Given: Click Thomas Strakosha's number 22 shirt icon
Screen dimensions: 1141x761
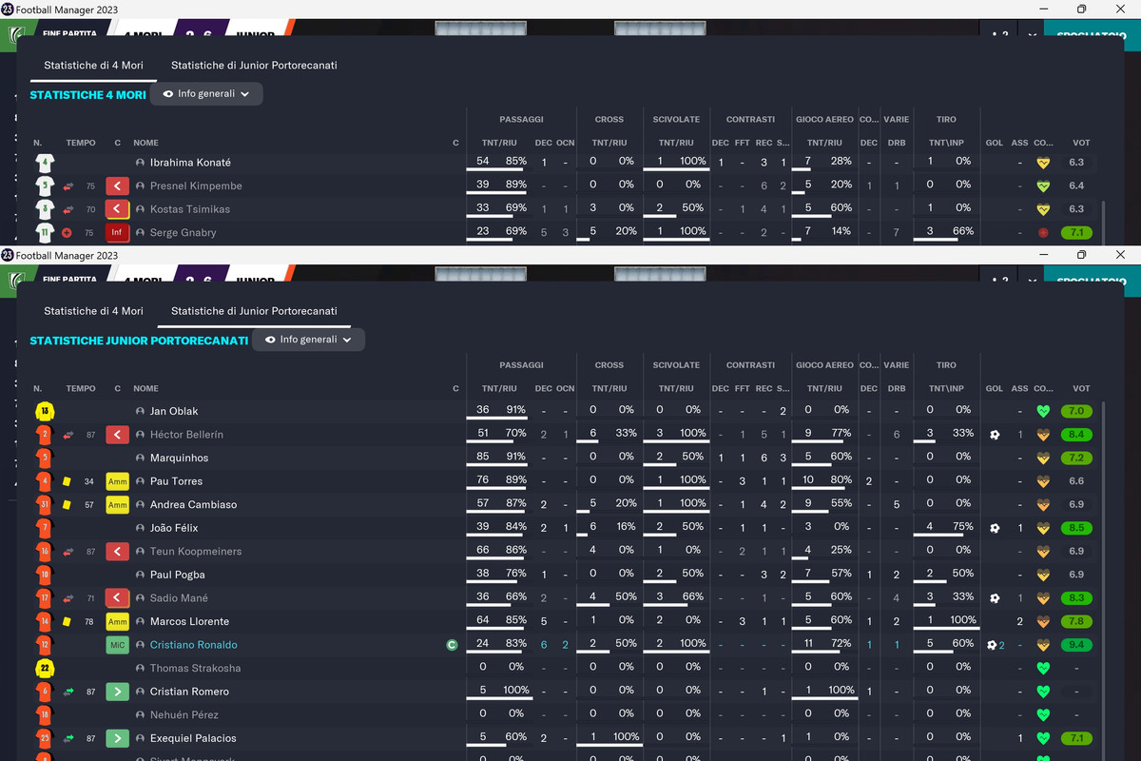Looking at the screenshot, I should (x=45, y=669).
